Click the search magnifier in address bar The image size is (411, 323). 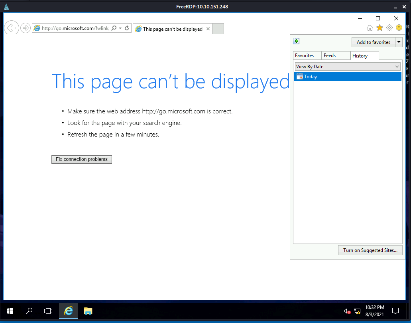[x=114, y=28]
